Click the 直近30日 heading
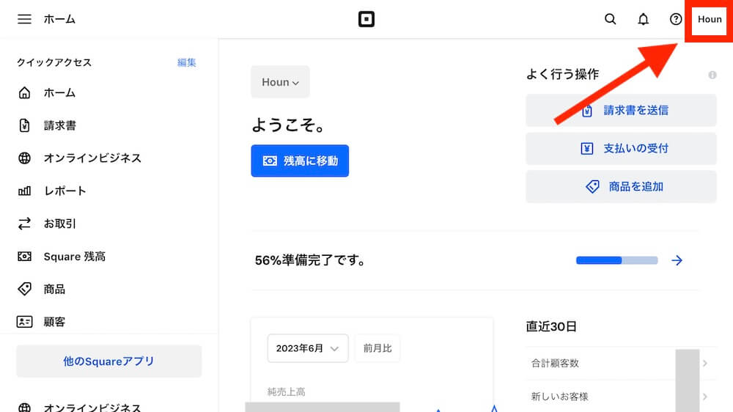Screen dimensions: 733x412 551,326
